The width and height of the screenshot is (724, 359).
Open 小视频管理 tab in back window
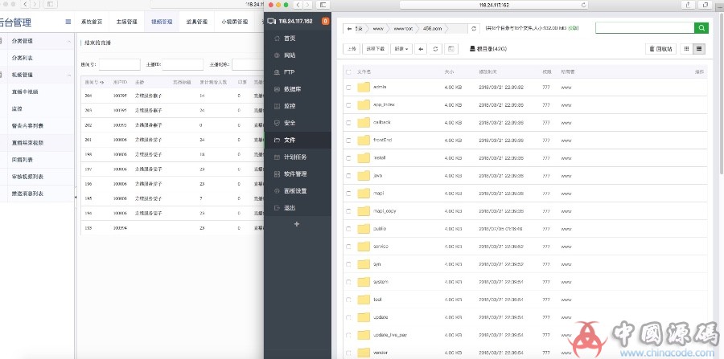tap(235, 22)
